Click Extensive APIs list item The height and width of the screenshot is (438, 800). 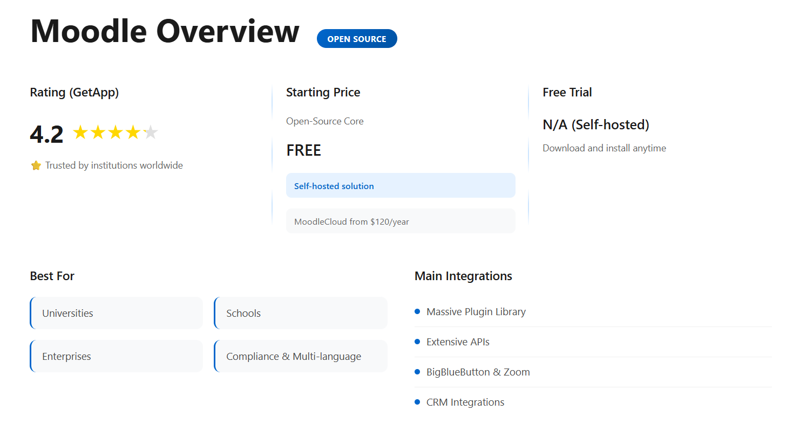point(593,342)
